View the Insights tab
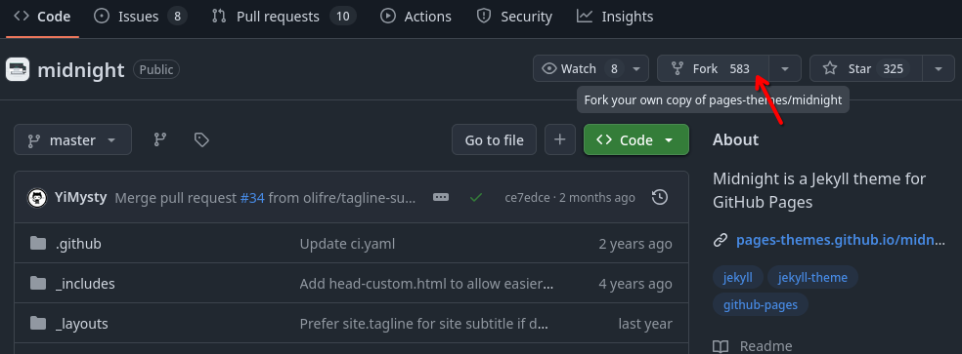The image size is (962, 354). (615, 17)
